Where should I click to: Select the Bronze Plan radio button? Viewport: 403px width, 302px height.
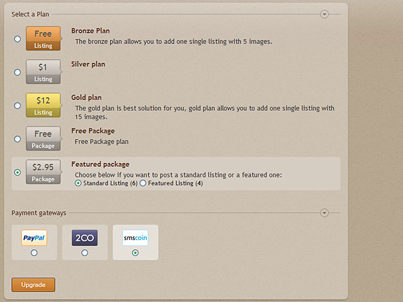click(x=18, y=39)
